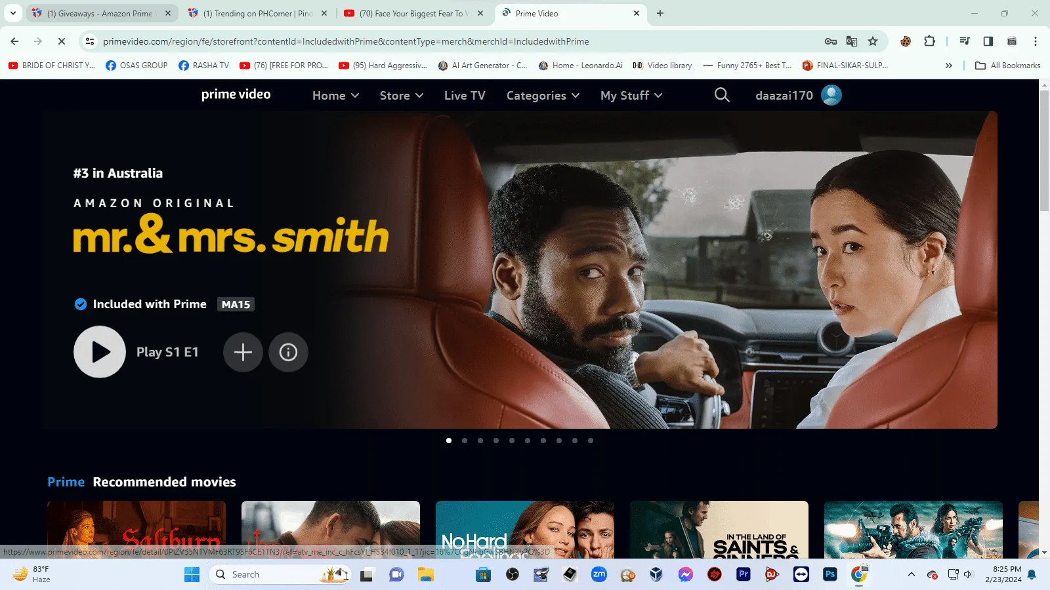
Task: Stop loading the page
Action: pyautogui.click(x=62, y=41)
